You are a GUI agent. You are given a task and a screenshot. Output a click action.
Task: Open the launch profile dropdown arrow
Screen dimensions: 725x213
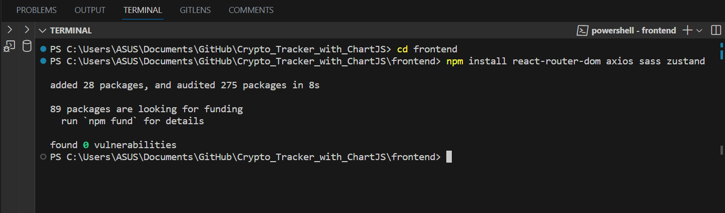(699, 30)
